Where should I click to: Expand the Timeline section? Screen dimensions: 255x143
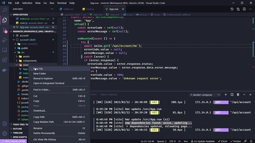click(17, 133)
